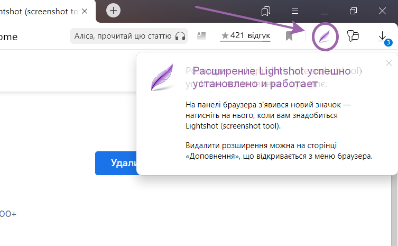Click the blue Удалить button

pos(116,163)
